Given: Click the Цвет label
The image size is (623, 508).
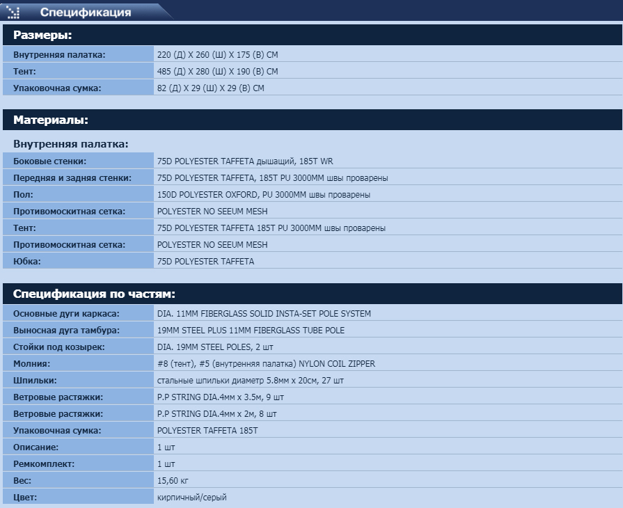Looking at the screenshot, I should pyautogui.click(x=25, y=498).
